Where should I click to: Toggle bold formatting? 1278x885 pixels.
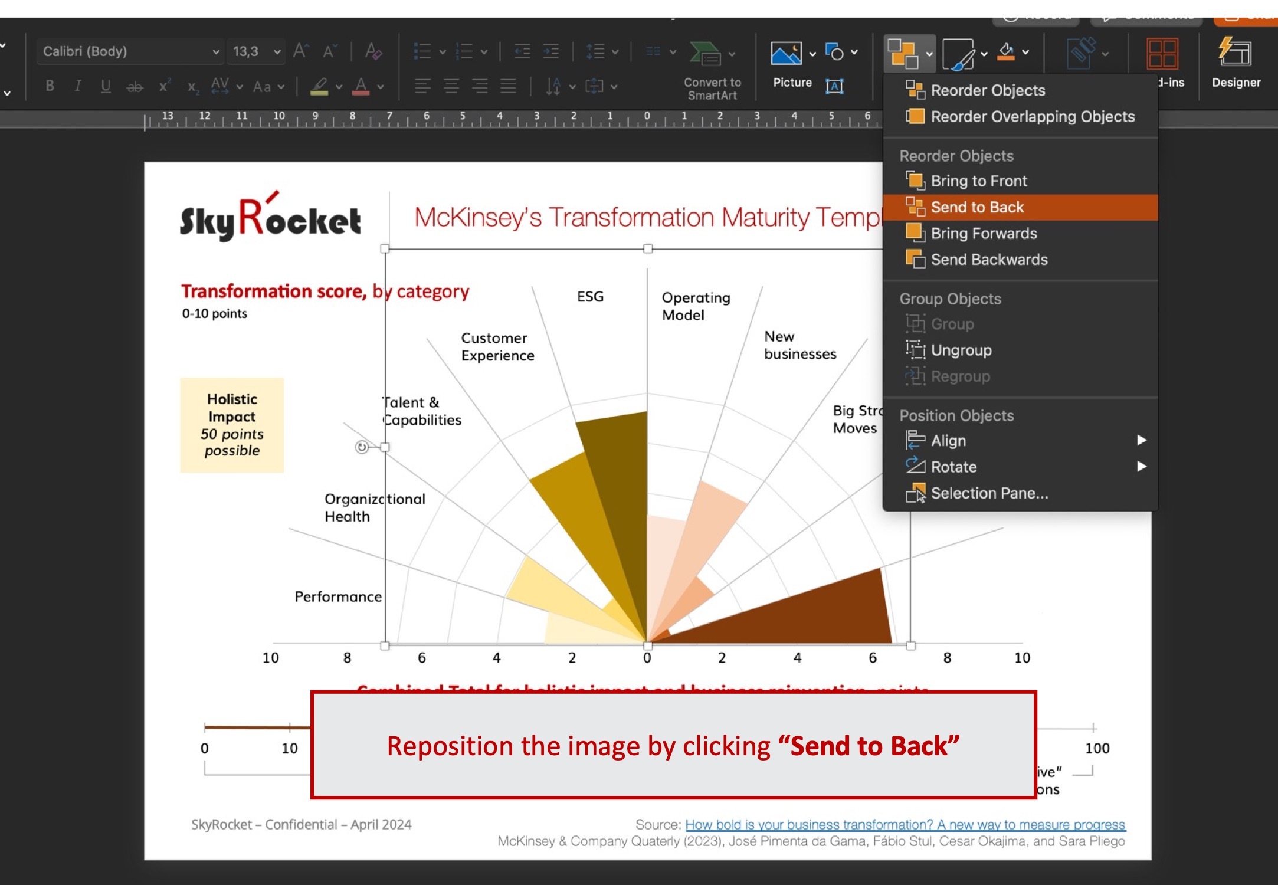tap(50, 86)
